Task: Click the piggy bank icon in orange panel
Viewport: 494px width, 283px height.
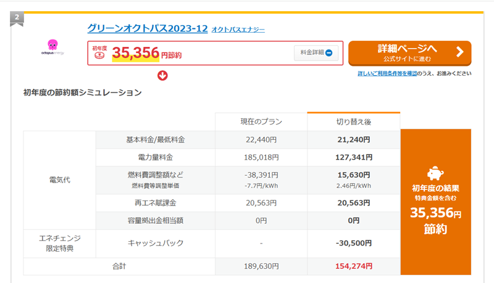Action: pyautogui.click(x=435, y=173)
